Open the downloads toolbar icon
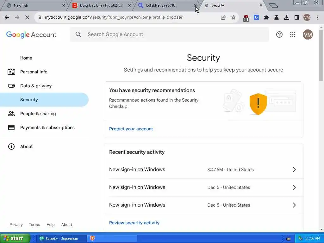The height and width of the screenshot is (243, 324). (x=287, y=18)
